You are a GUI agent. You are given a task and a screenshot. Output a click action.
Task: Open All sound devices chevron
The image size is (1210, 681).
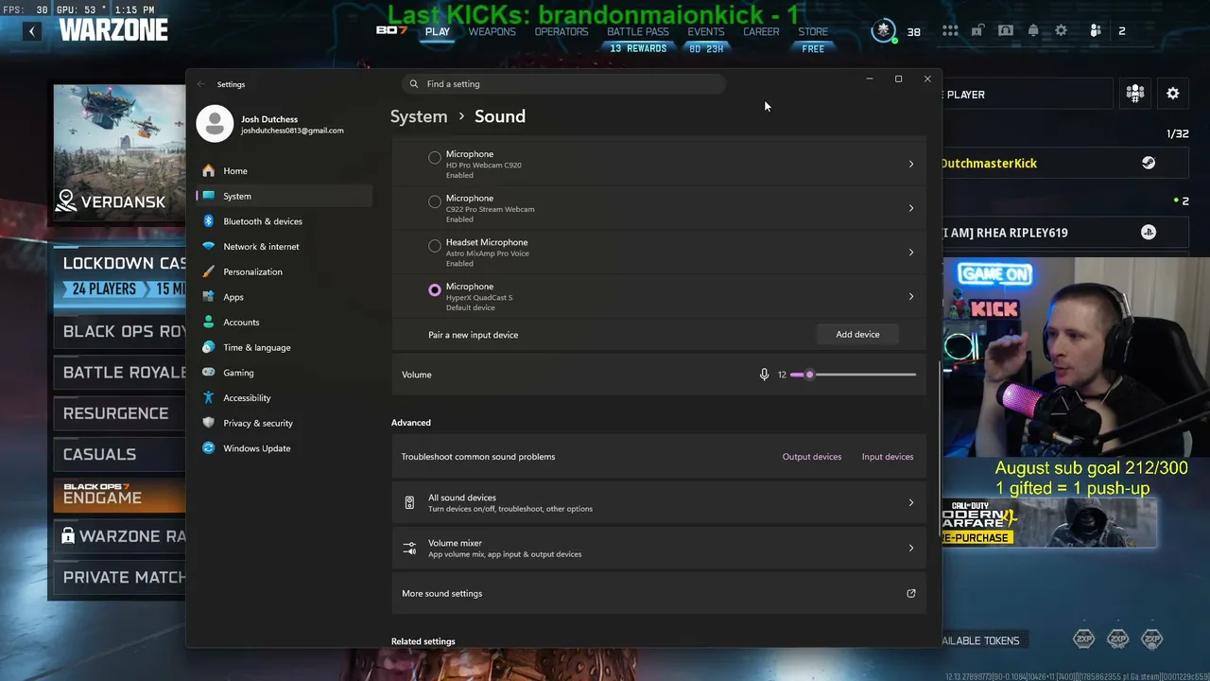[x=911, y=503]
